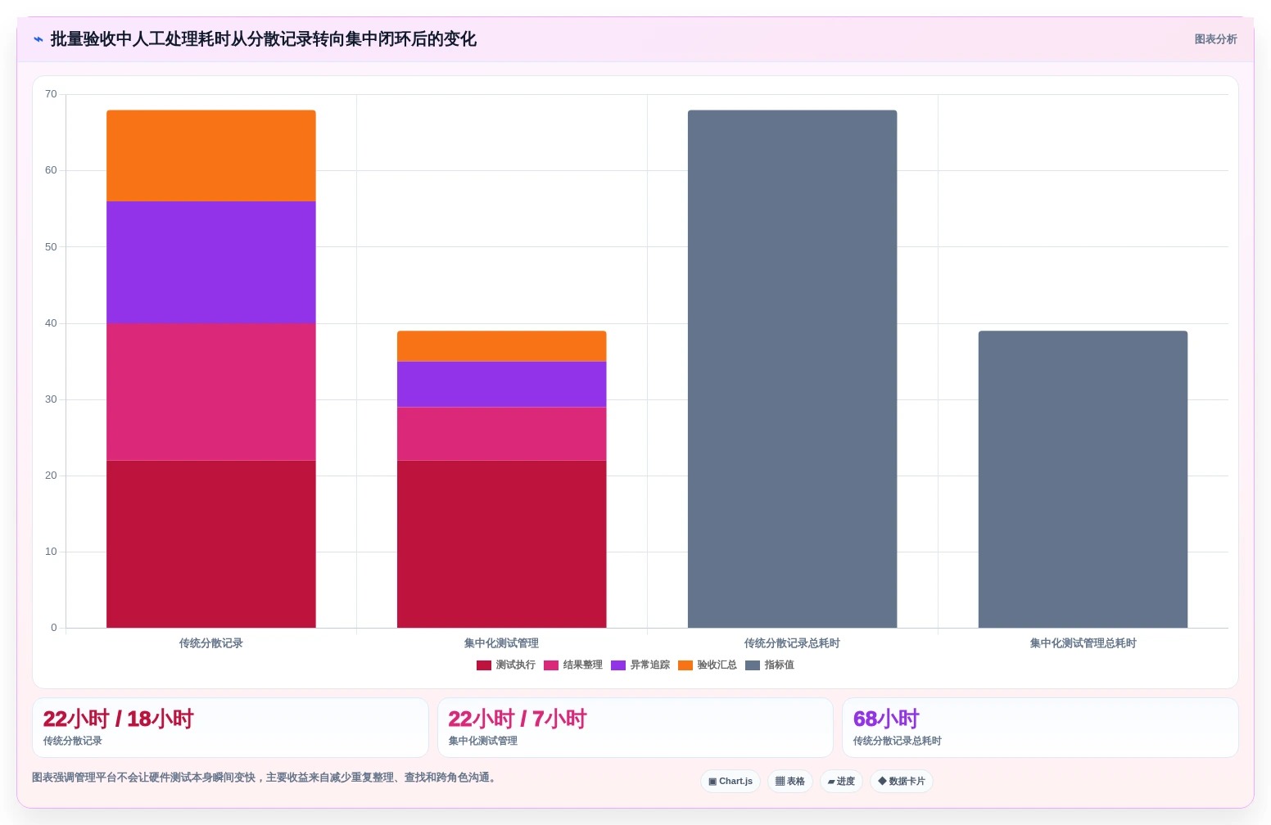Click x-axis label 集中化测试管理总耗时
1271x825 pixels.
pyautogui.click(x=1083, y=643)
